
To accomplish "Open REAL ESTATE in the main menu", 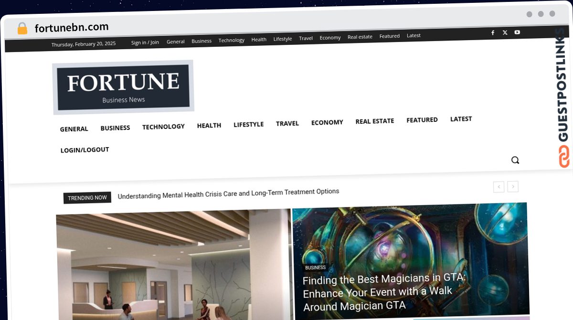I will [x=375, y=121].
